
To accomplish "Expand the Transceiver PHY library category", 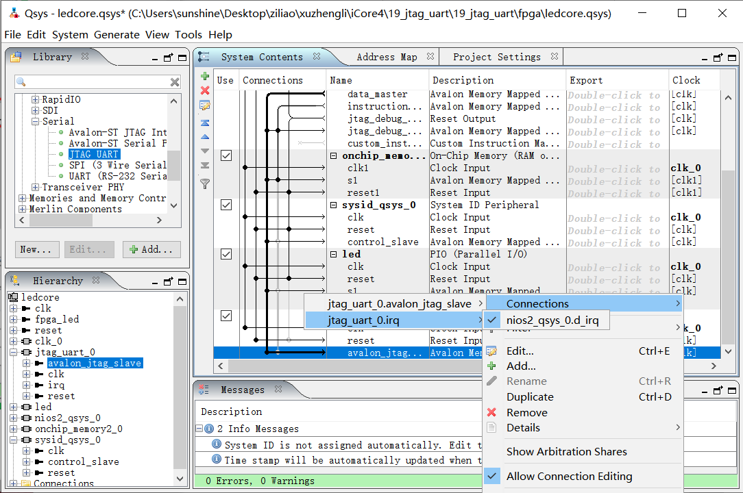I will pos(36,188).
